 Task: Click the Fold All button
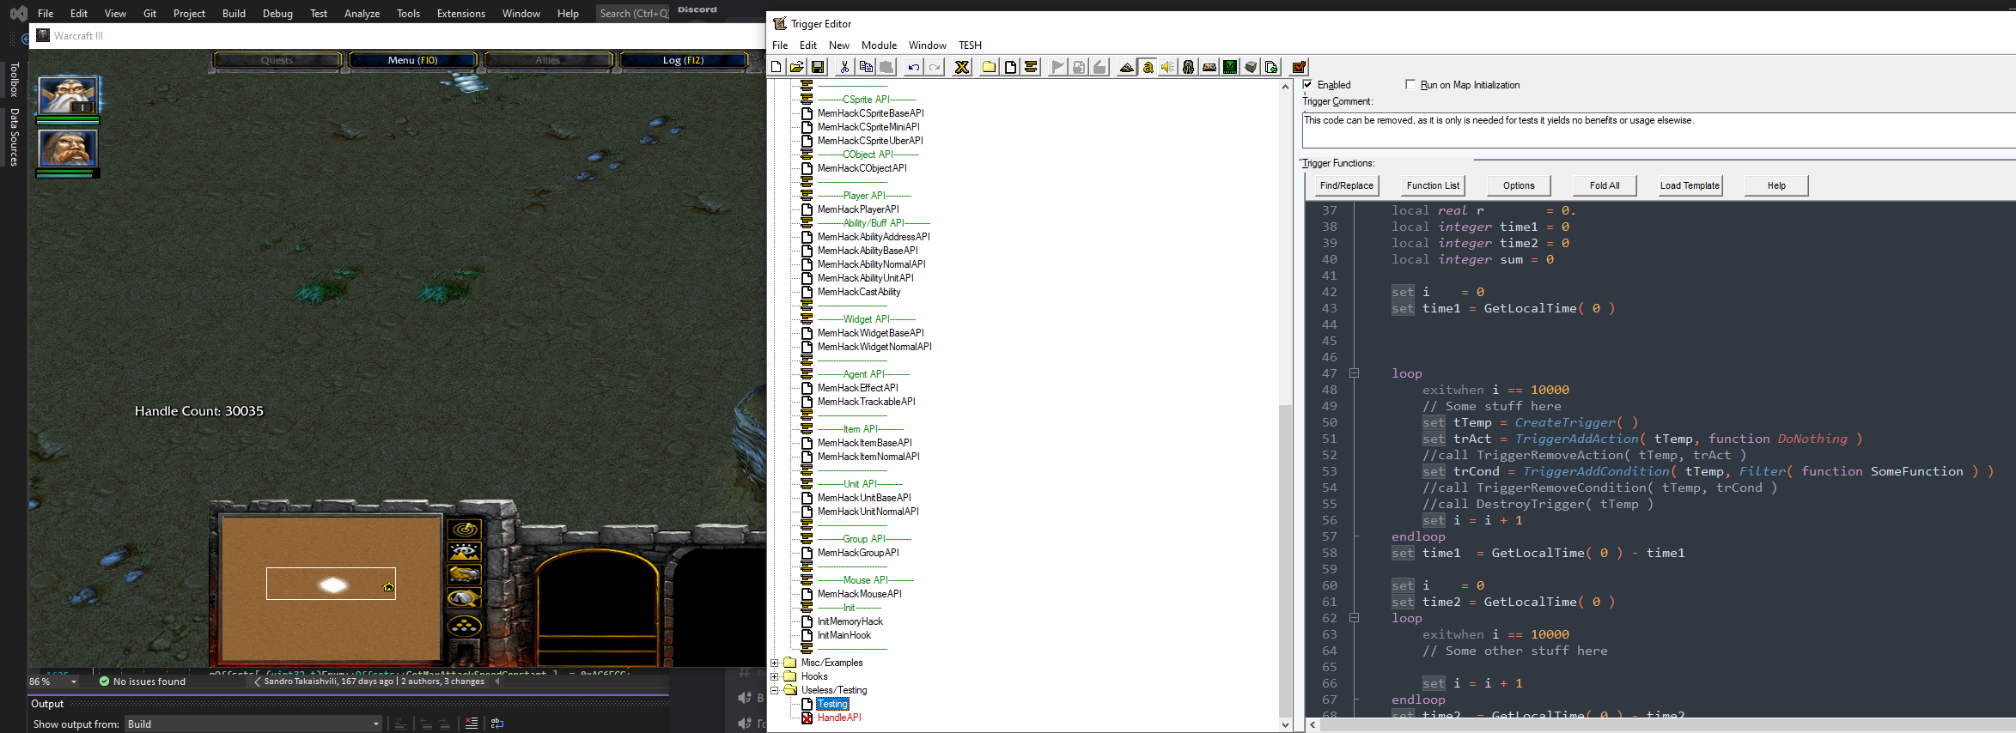(x=1605, y=185)
